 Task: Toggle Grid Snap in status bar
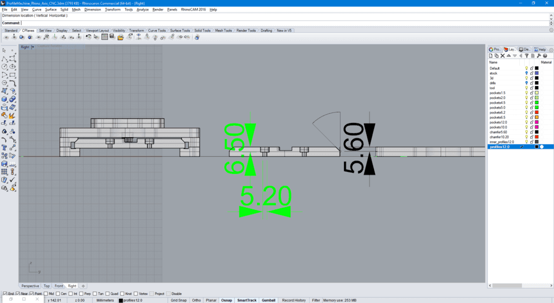point(179,300)
